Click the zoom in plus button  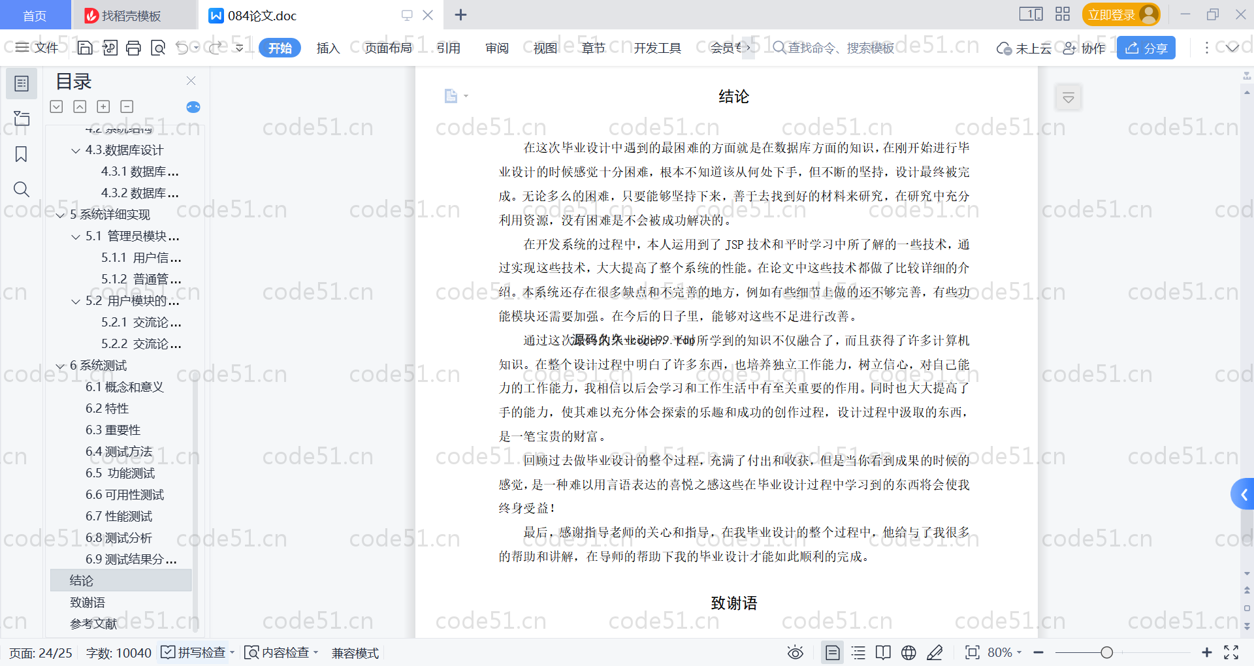tap(1207, 652)
